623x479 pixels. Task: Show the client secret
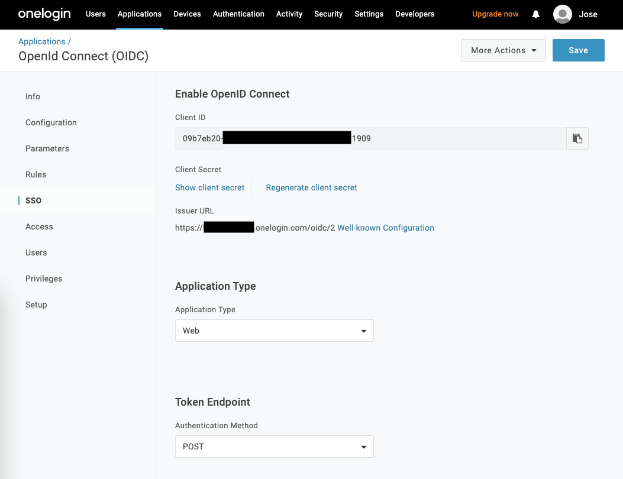(209, 187)
